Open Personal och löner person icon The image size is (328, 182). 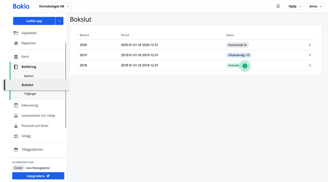coord(16,126)
